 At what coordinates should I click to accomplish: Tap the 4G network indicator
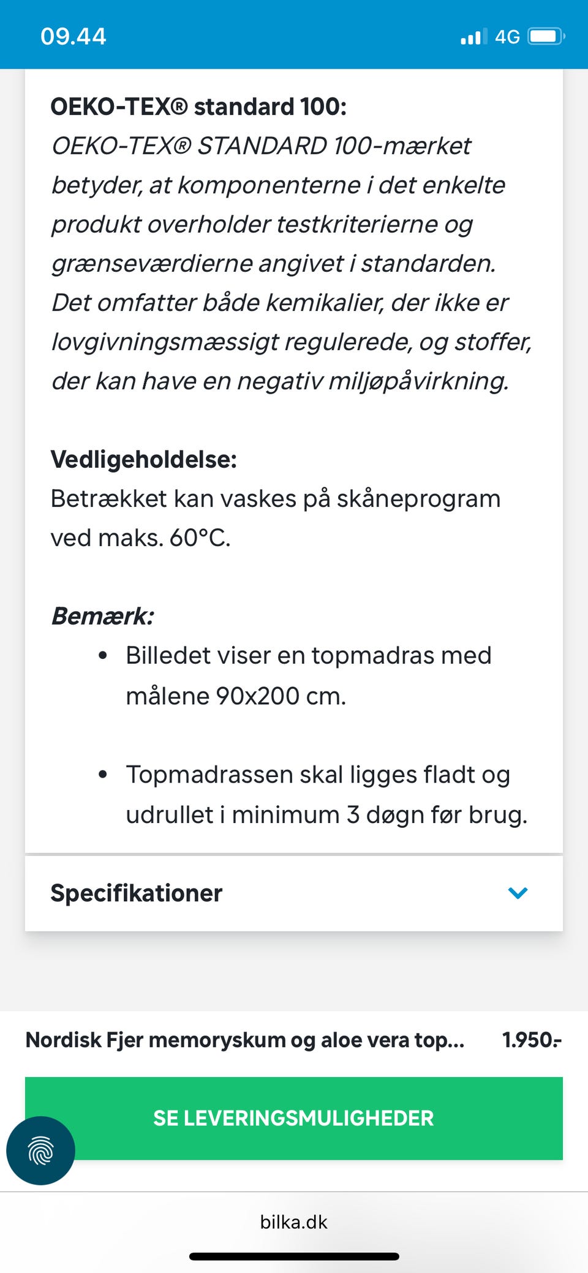pyautogui.click(x=507, y=37)
